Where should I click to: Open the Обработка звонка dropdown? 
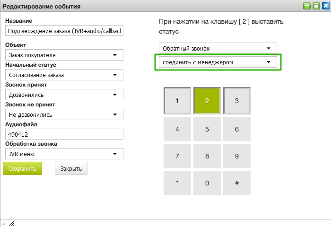[x=64, y=154]
